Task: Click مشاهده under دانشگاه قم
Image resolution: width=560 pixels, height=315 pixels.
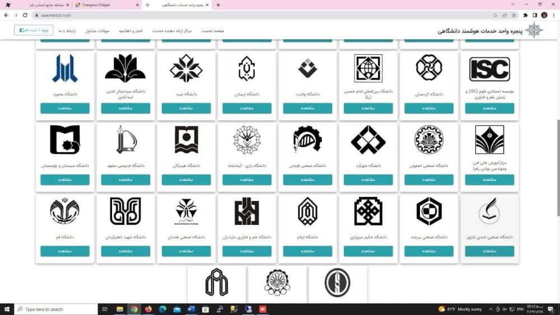Action: (x=65, y=251)
